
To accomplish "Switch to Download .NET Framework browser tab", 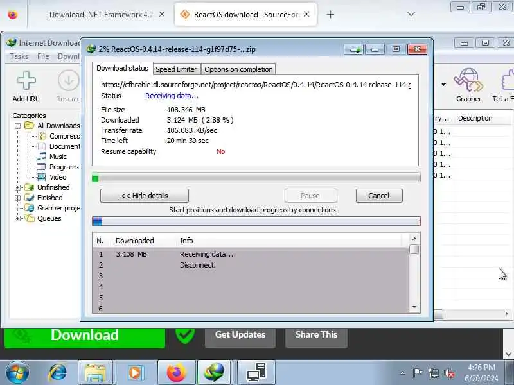I will (x=101, y=15).
